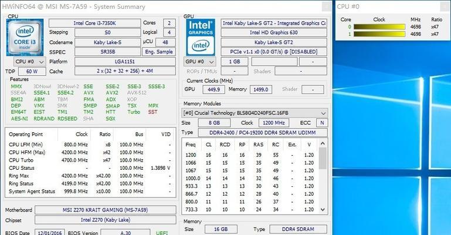This screenshot has height=235, width=451.
Task: Open the GPU #0 selector dropdown
Action: coord(199,62)
